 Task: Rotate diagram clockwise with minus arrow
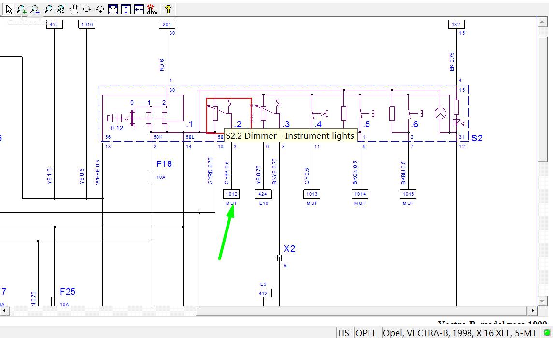(87, 10)
